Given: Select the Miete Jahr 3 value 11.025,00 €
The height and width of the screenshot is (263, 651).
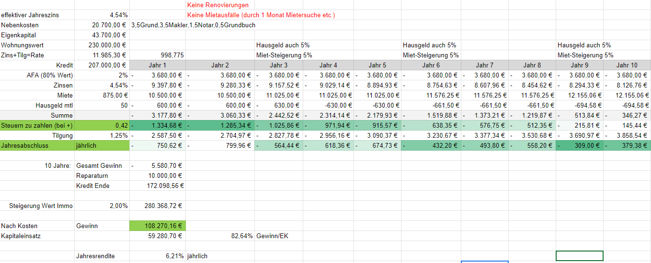Looking at the screenshot, I should coord(283,96).
